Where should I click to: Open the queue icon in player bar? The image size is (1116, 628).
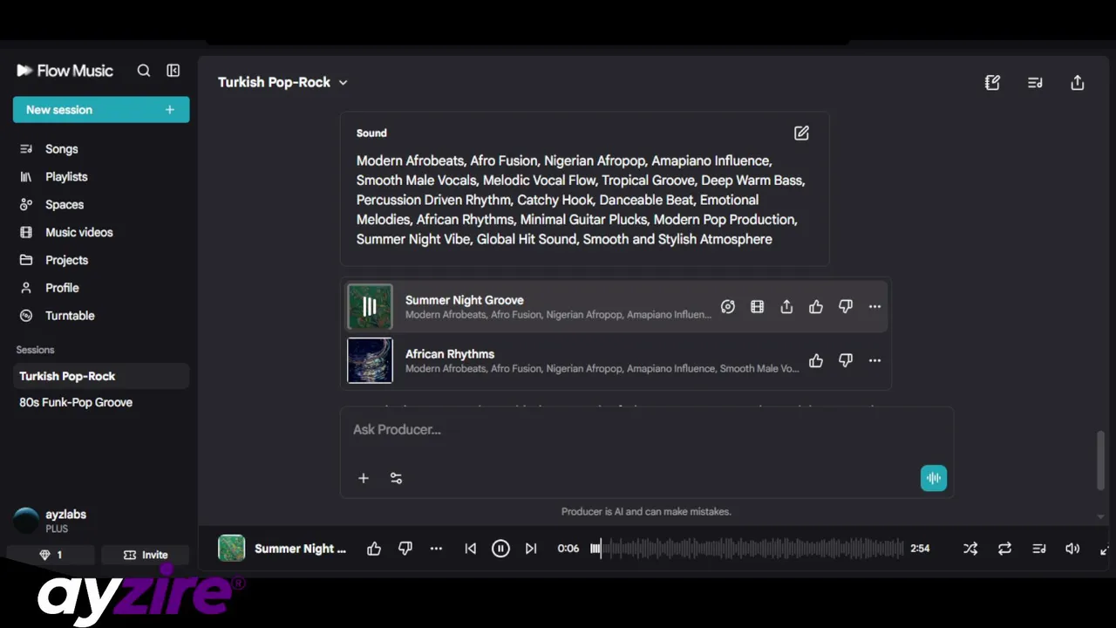click(1039, 549)
